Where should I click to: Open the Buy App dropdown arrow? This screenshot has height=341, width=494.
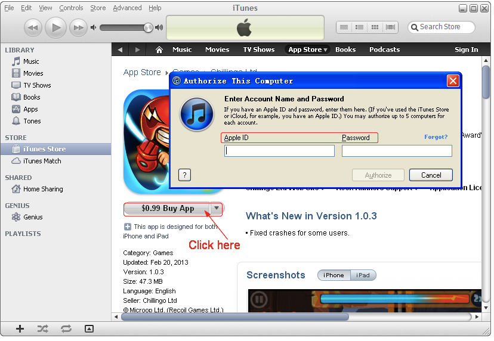217,209
